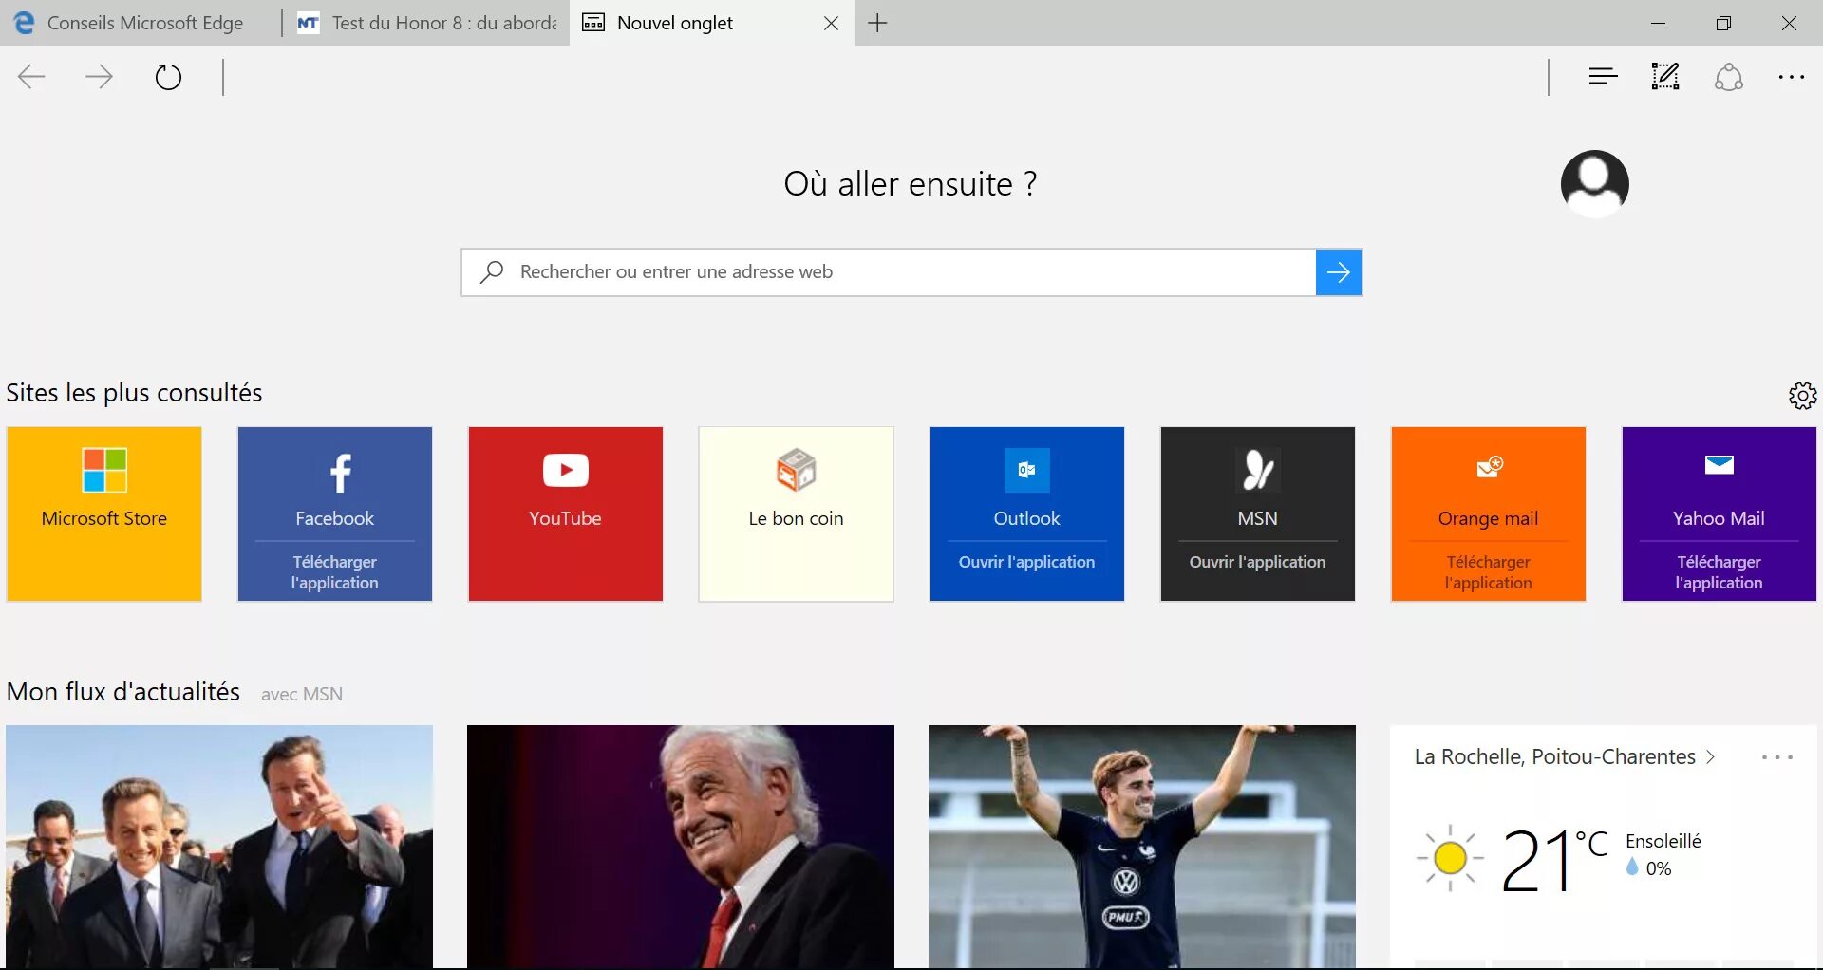The width and height of the screenshot is (1823, 970).
Task: Restore down the Edge window
Action: (1724, 23)
